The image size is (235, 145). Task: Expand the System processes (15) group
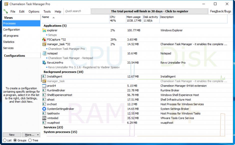(x=60, y=132)
